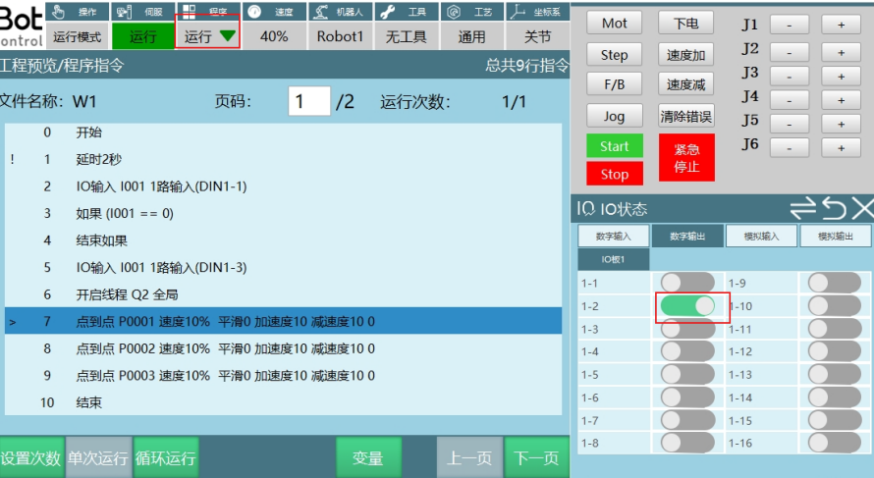Decrease speed with 速度减 button
The width and height of the screenshot is (874, 478).
(x=685, y=84)
